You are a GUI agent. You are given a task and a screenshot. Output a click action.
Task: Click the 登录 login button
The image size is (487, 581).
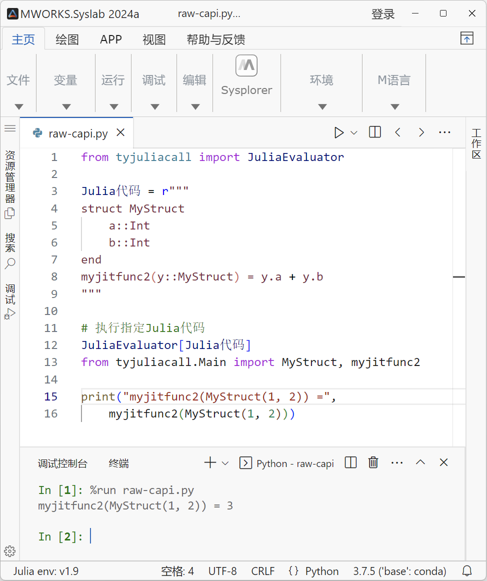point(383,14)
